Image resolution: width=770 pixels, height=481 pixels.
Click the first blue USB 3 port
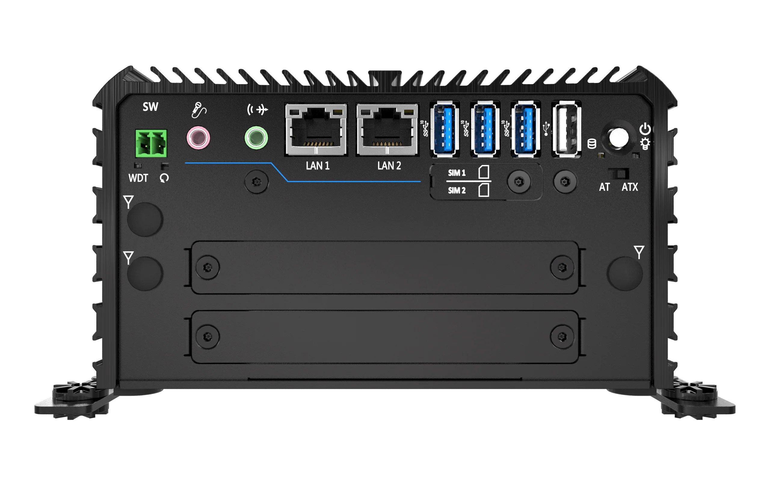point(445,129)
